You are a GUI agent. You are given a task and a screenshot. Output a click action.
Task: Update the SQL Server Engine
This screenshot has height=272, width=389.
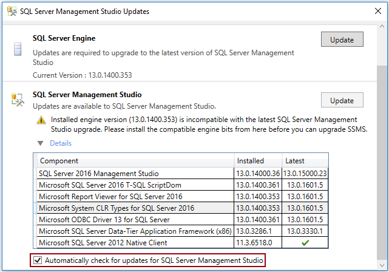[342, 39]
